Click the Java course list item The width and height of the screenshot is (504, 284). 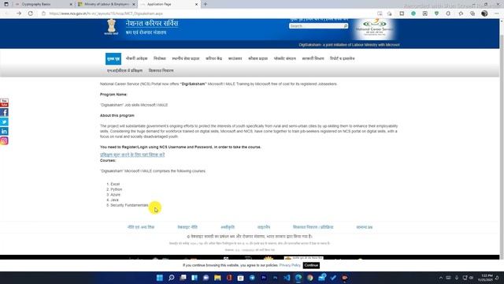114,200
